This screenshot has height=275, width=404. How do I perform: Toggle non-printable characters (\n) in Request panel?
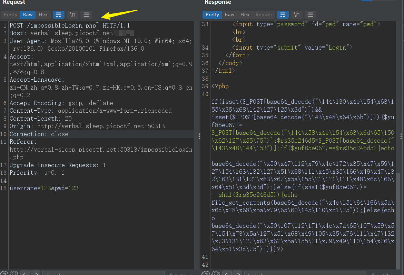click(x=72, y=15)
